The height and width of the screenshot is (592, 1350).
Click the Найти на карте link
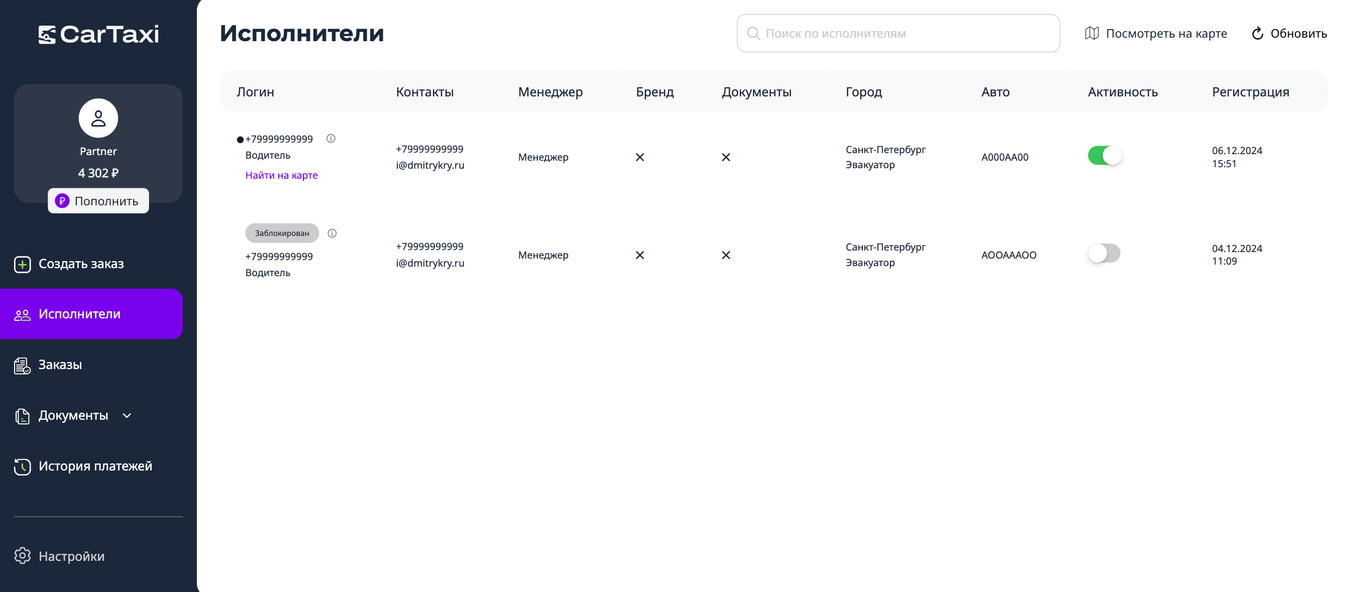pos(281,175)
